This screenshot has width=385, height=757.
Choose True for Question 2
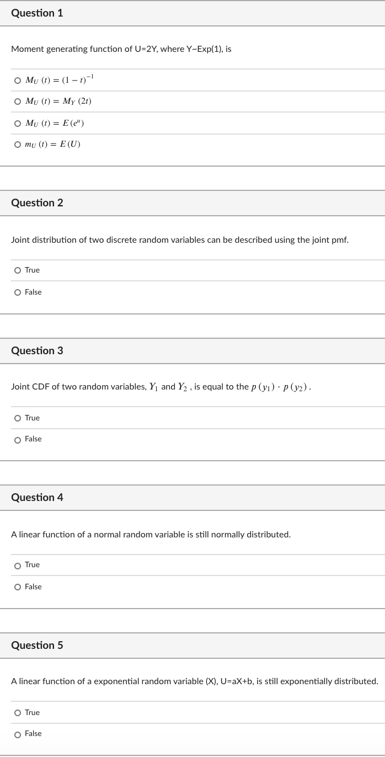pos(17,270)
